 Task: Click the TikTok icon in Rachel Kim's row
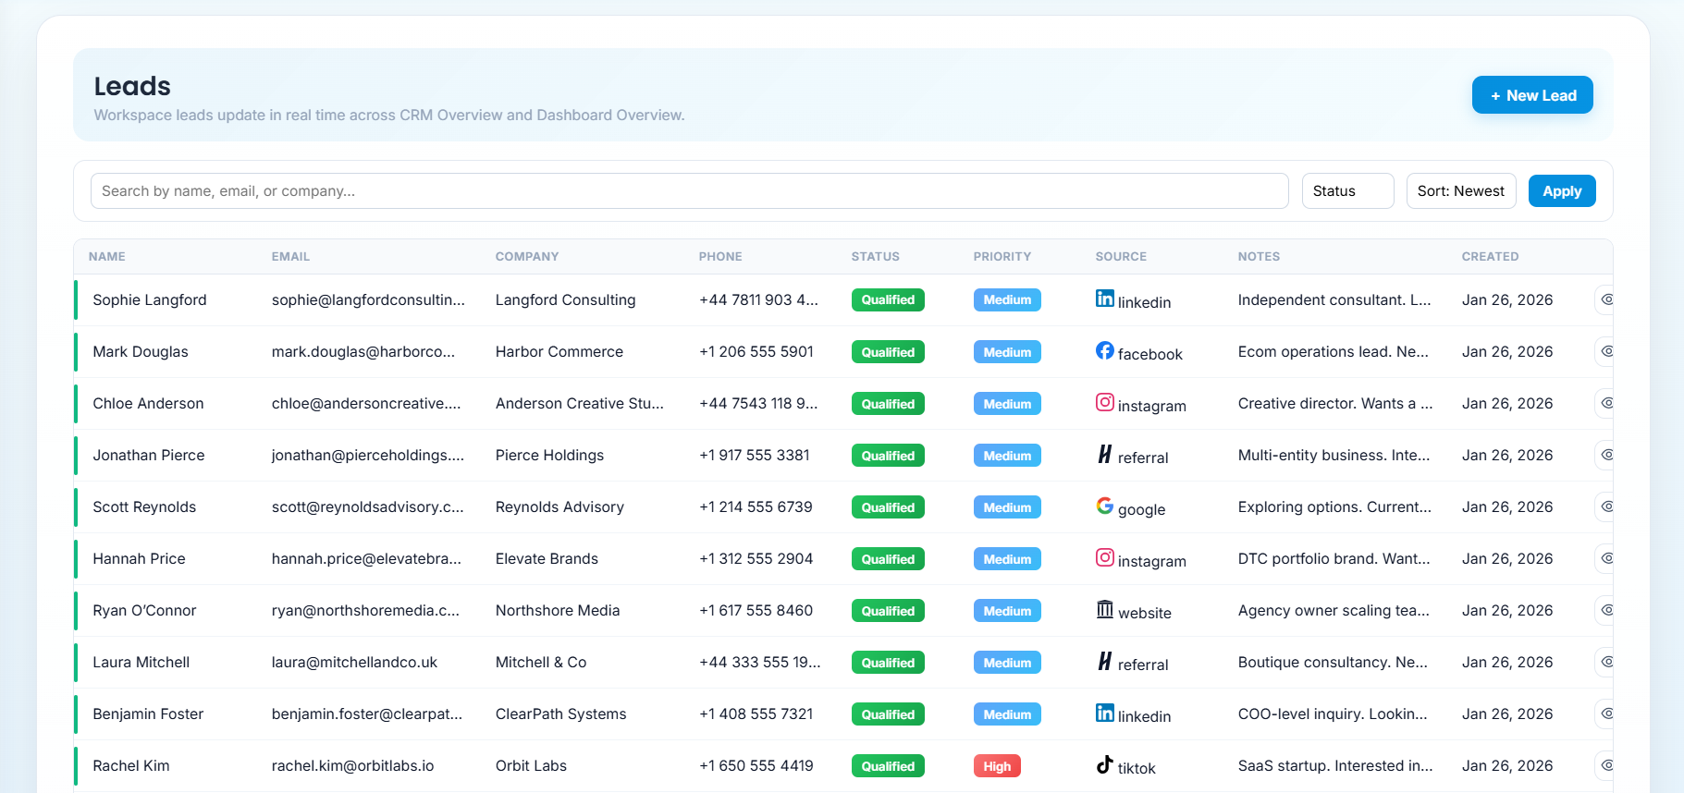[x=1104, y=764]
